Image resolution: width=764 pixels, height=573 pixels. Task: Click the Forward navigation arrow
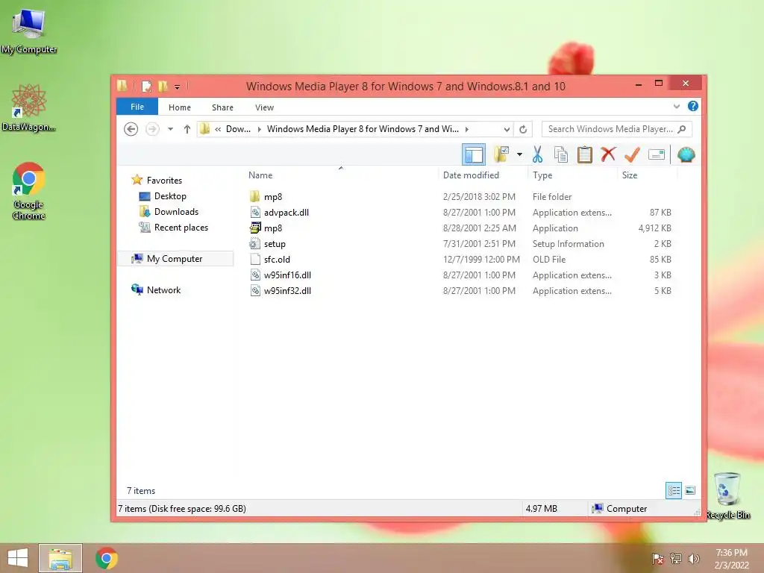point(152,129)
